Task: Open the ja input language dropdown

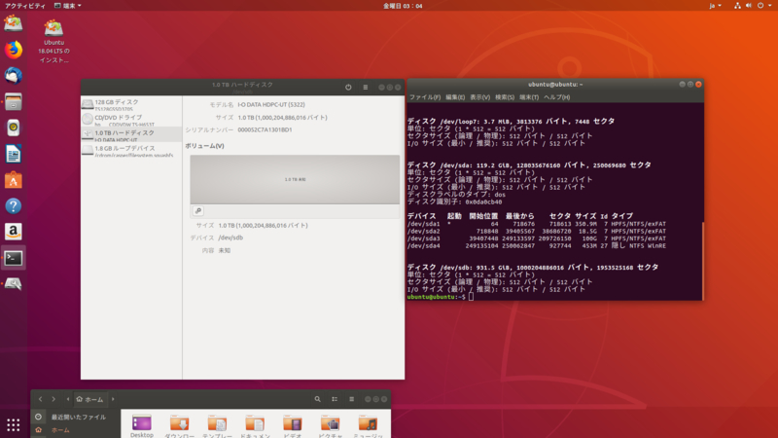Action: click(715, 6)
